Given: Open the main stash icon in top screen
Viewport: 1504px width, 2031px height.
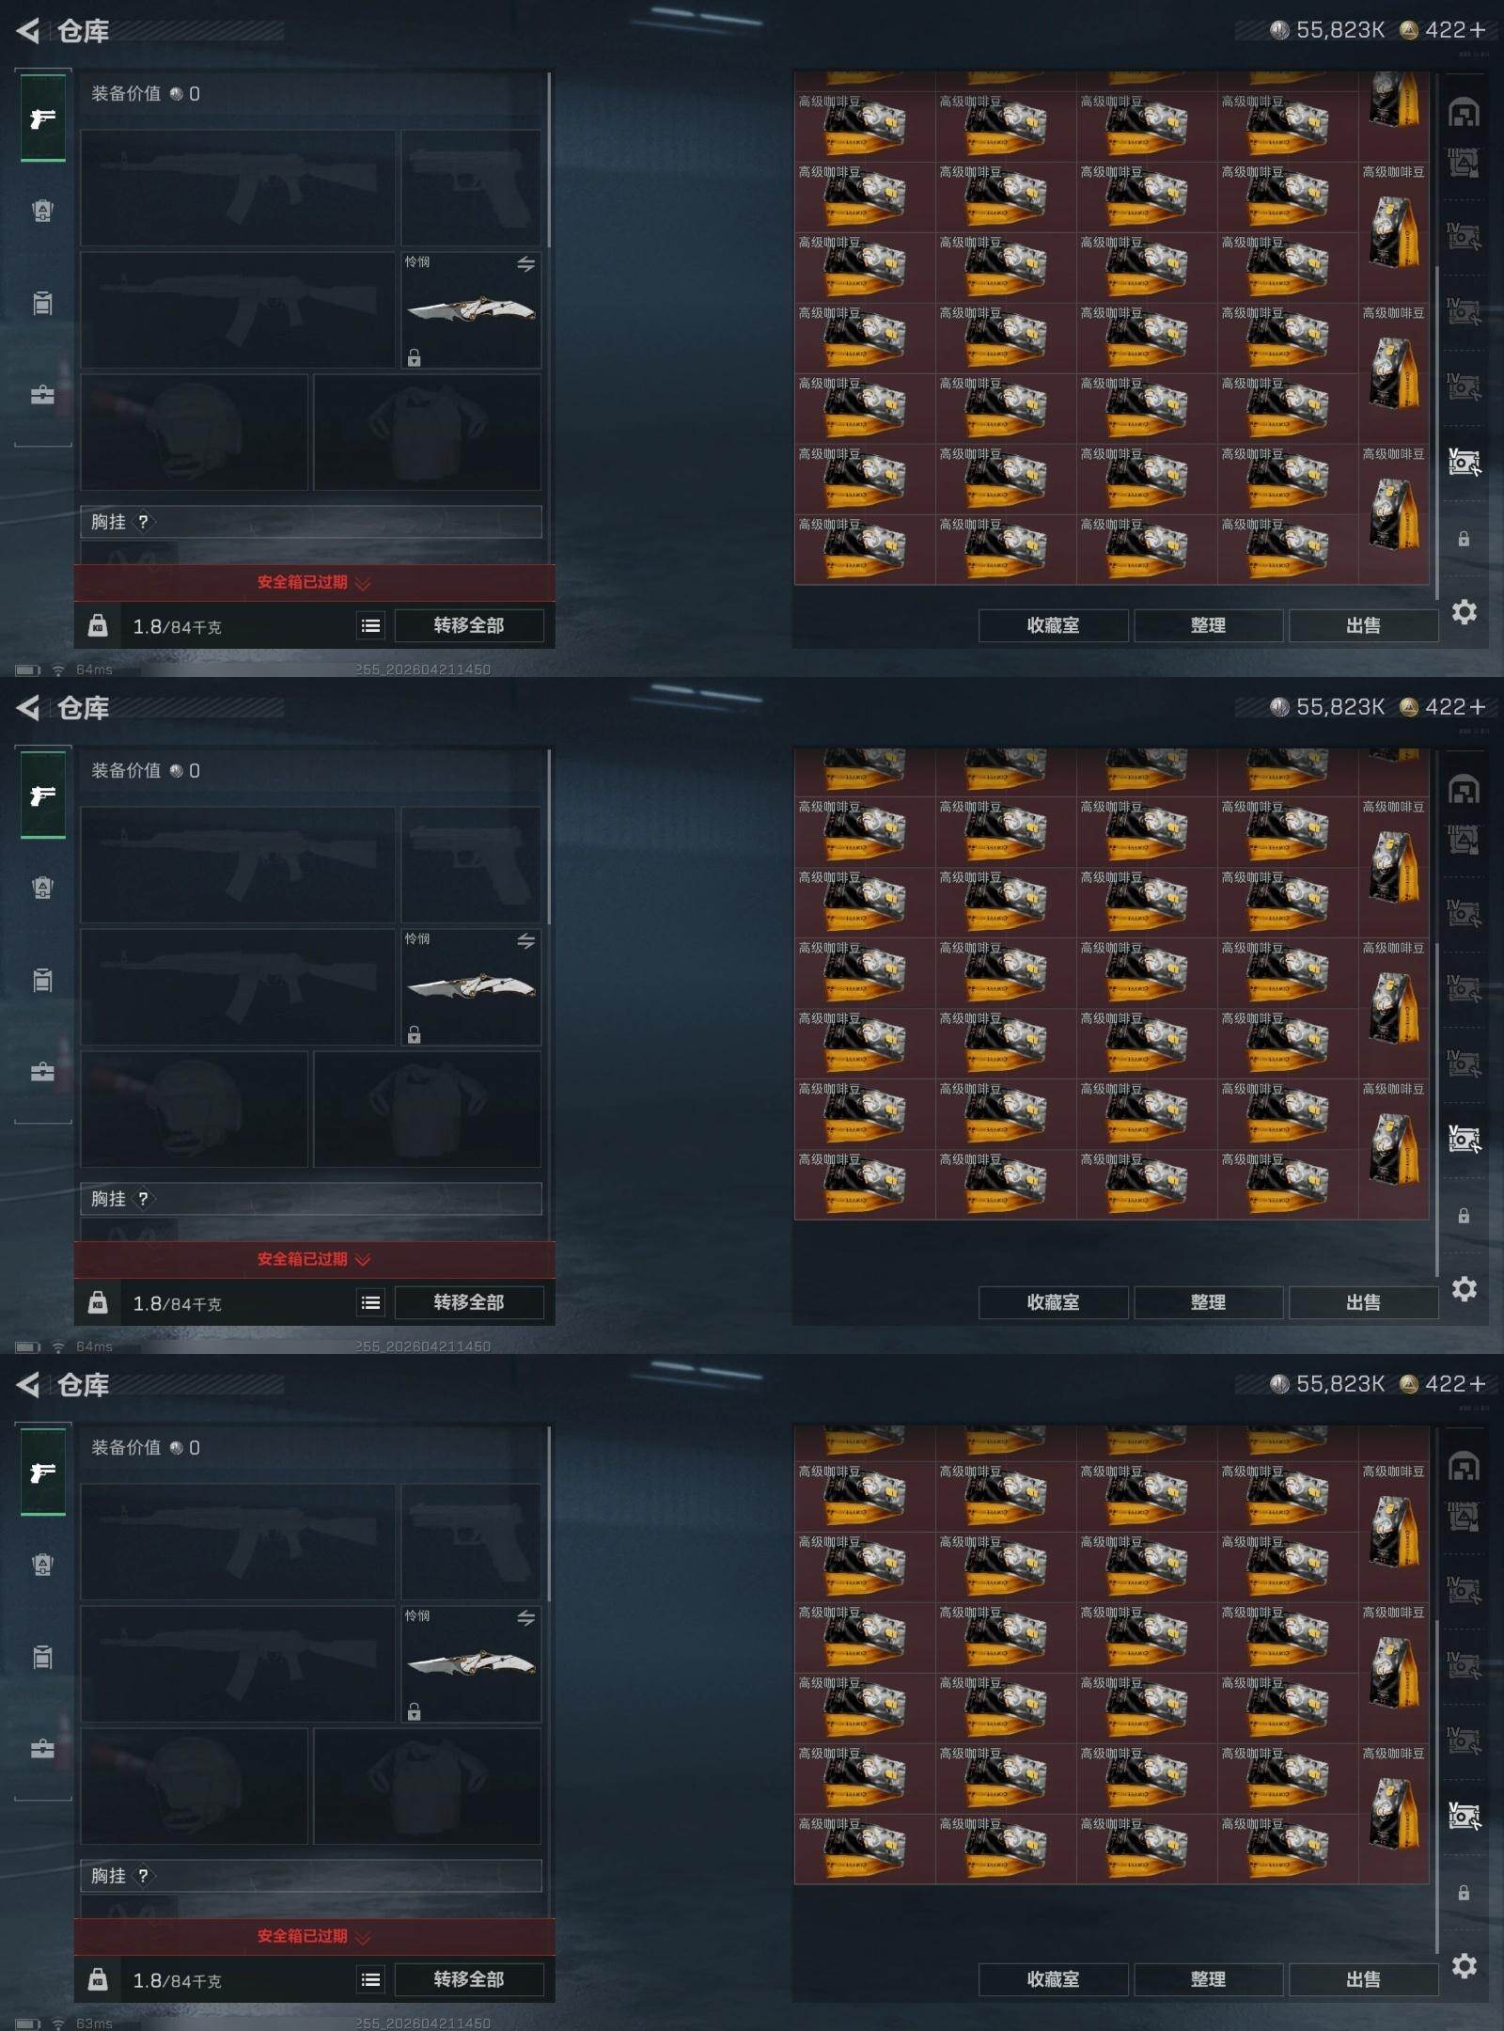Looking at the screenshot, I should [x=1464, y=113].
